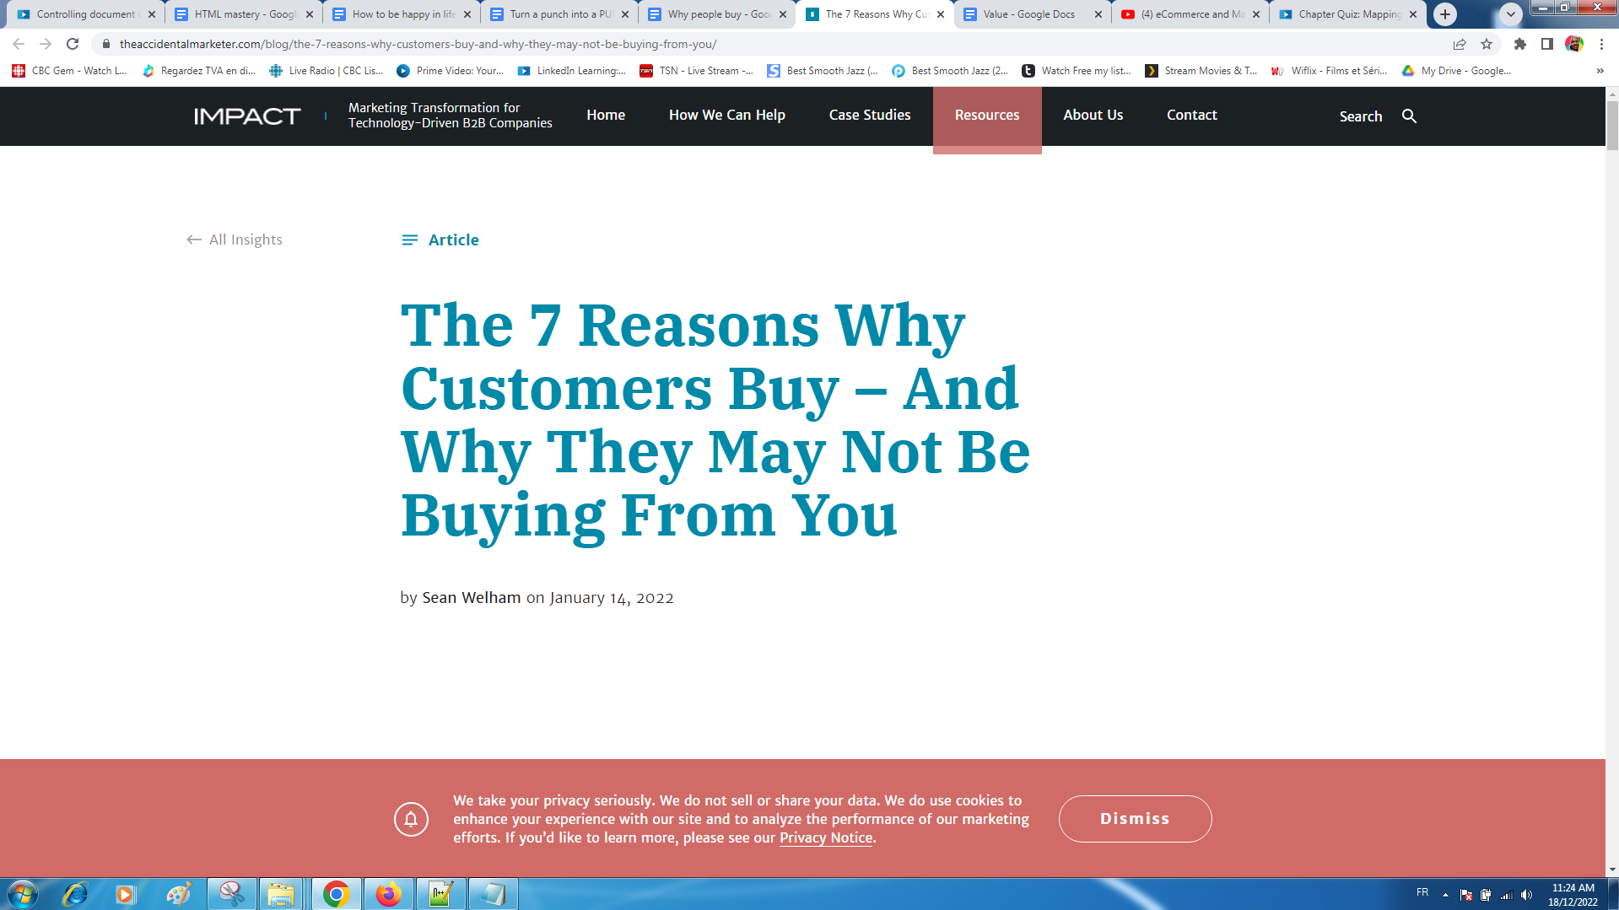Screen dimensions: 1619x910
Task: Dismiss the privacy cookie banner
Action: click(x=1135, y=819)
